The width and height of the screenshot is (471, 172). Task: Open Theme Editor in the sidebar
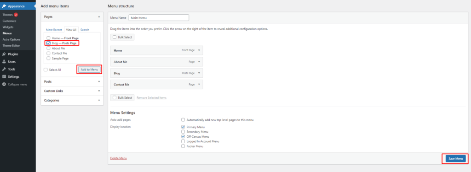(x=11, y=46)
